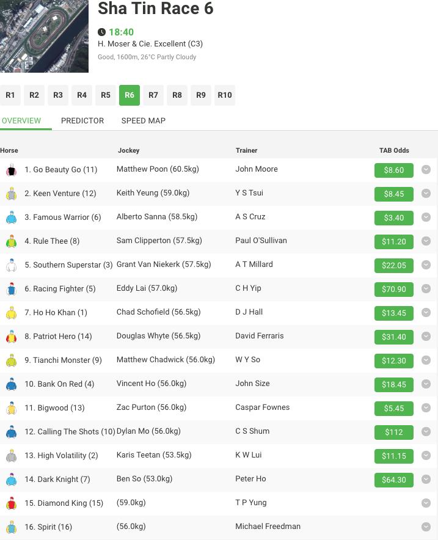The width and height of the screenshot is (438, 540).
Task: Expand Southern Superstar row chevron
Action: click(x=426, y=265)
